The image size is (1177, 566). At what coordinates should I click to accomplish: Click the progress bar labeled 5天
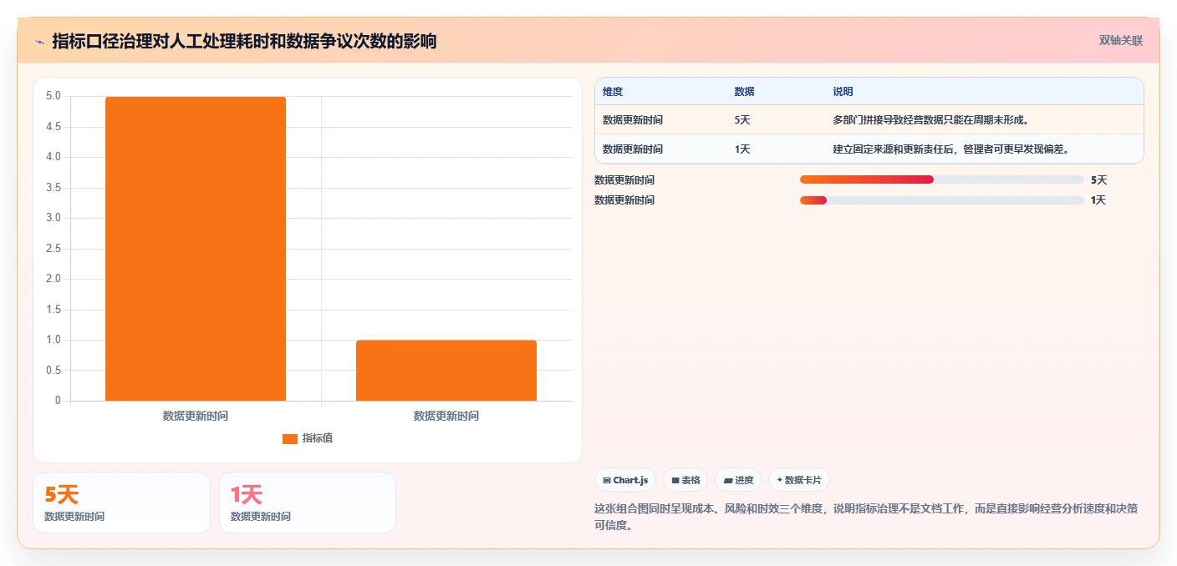pos(941,179)
